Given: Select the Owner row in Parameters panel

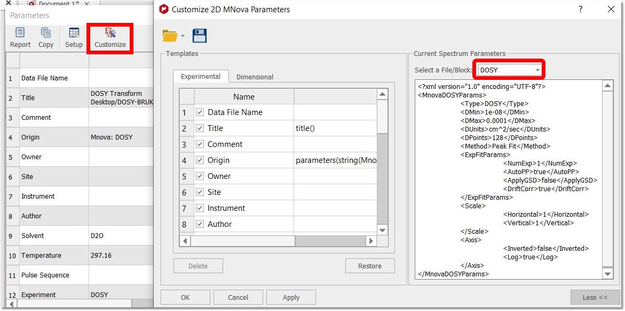Looking at the screenshot, I should click(80, 157).
